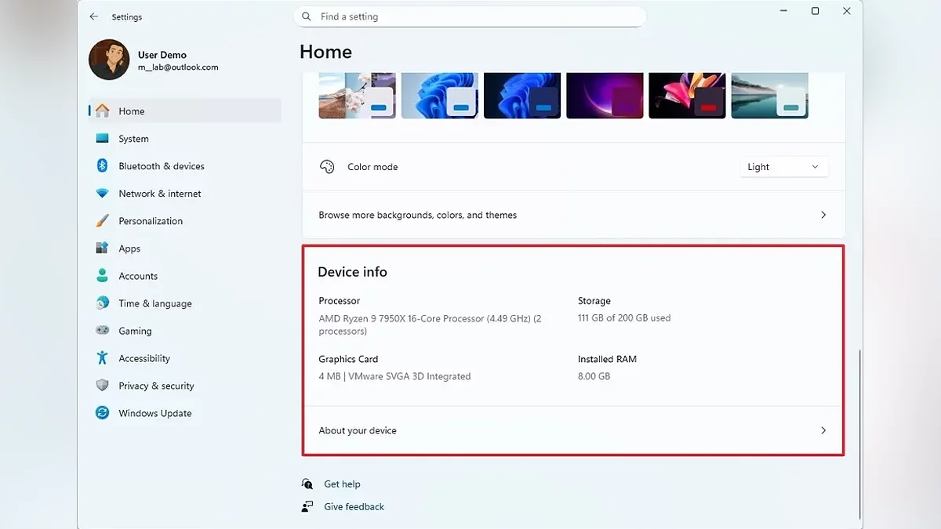Open Accounts in the sidebar
The width and height of the screenshot is (941, 529).
(x=184, y=276)
